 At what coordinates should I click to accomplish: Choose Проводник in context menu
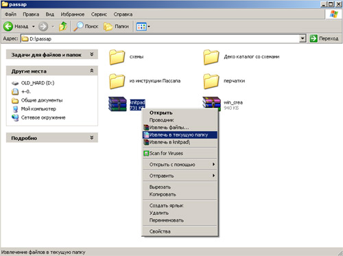coord(180,120)
